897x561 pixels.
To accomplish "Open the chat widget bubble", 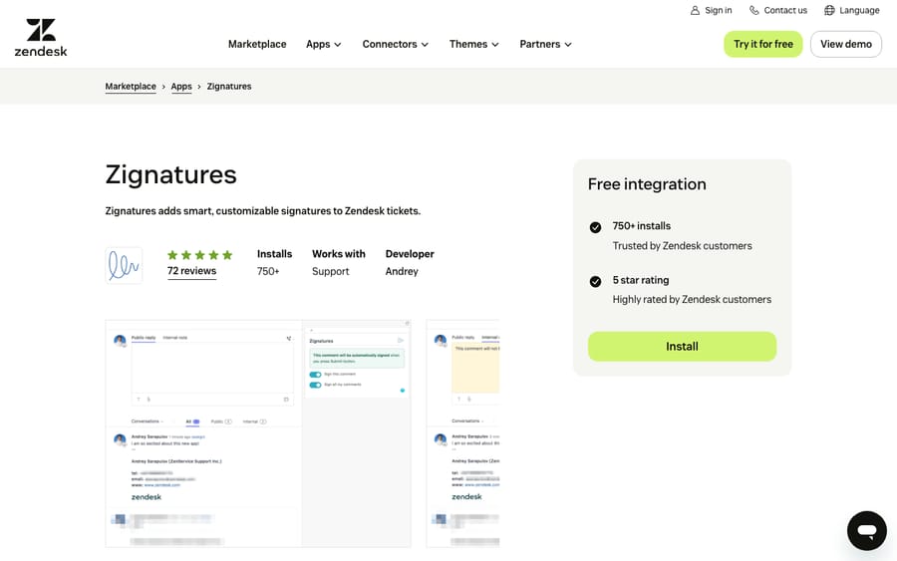I will (x=867, y=531).
